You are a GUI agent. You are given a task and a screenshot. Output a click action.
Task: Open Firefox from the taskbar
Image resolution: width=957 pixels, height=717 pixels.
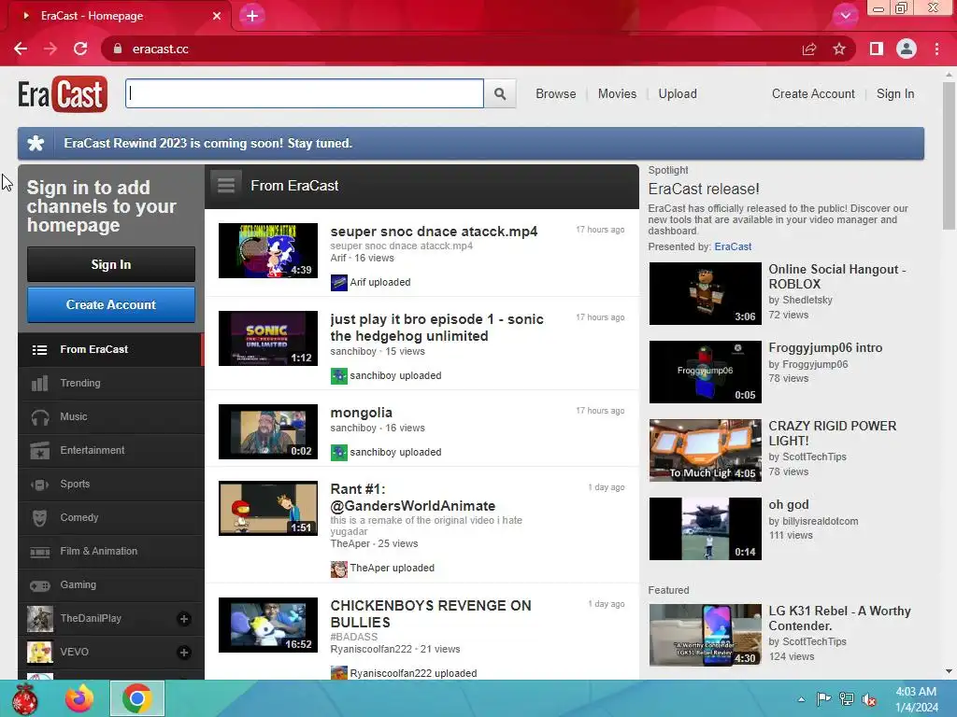click(x=80, y=698)
